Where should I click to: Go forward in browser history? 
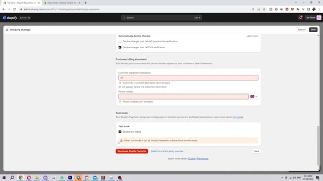[x=9, y=9]
